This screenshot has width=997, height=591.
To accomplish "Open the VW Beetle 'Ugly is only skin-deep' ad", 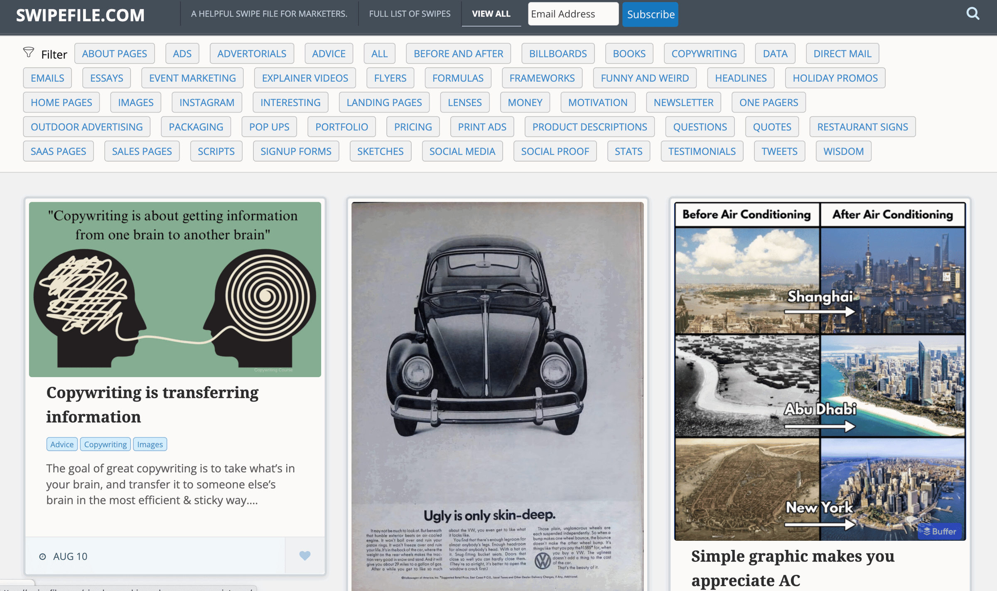I will coord(498,396).
